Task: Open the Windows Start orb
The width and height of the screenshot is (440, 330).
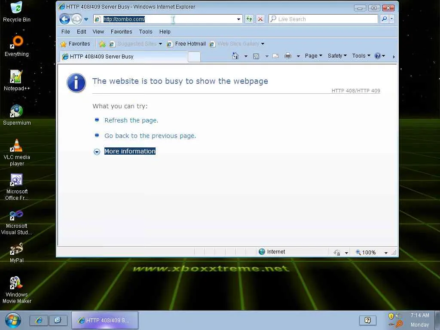Action: pos(13,320)
